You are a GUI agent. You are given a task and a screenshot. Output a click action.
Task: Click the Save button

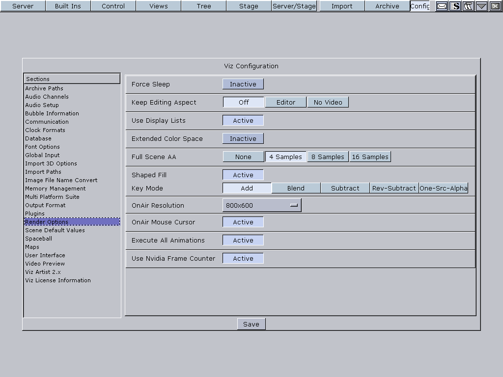tap(251, 323)
